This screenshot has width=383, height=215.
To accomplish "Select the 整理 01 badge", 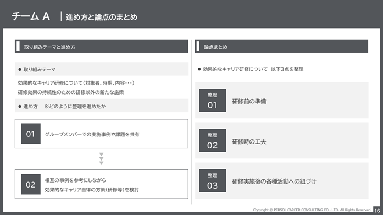I will pyautogui.click(x=213, y=100).
